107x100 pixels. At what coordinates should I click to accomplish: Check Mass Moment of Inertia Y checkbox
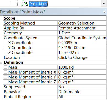pos(6,77)
